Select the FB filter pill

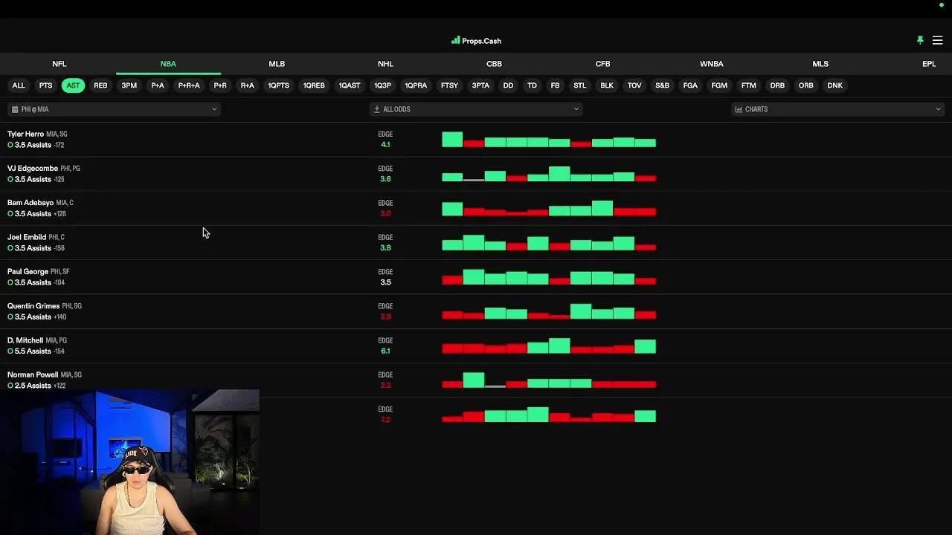555,85
